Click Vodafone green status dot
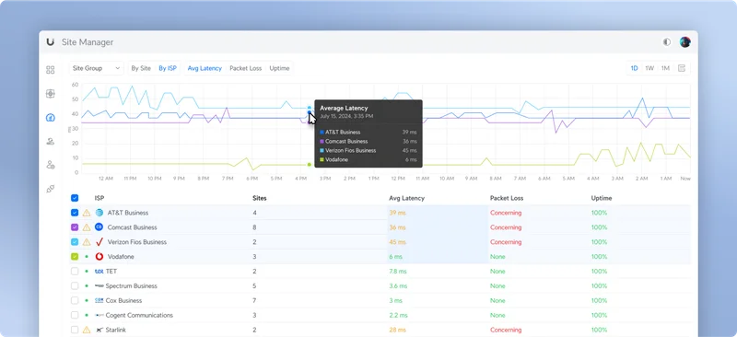 pyautogui.click(x=87, y=257)
